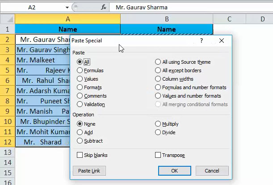Screen dimensions: 273x185
Task: Select row 13 header
Action: tap(7, 152)
